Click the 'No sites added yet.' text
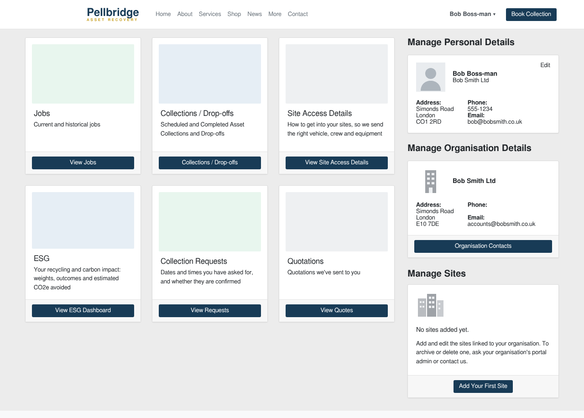 pyautogui.click(x=443, y=330)
